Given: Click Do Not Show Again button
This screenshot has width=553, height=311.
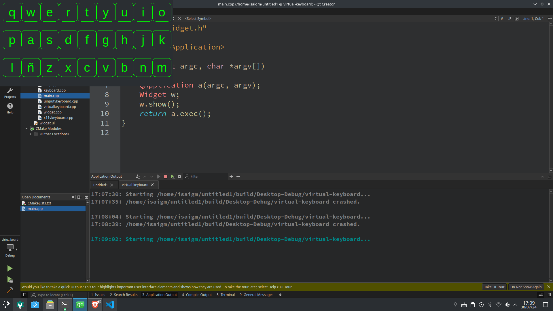Looking at the screenshot, I should pyautogui.click(x=526, y=287).
